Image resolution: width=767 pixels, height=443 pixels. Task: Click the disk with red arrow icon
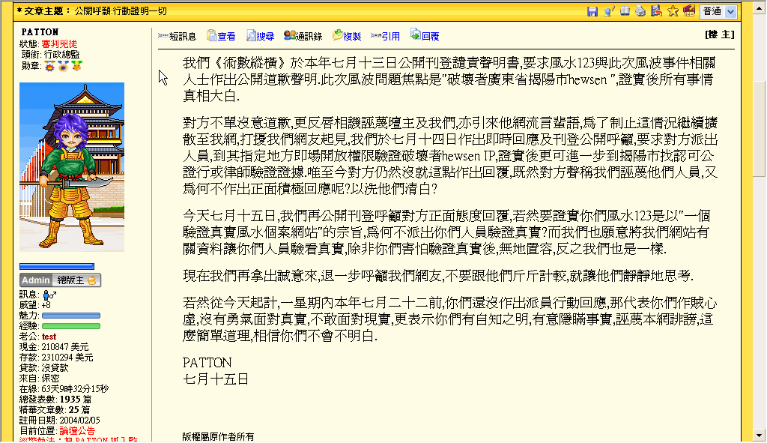[656, 10]
